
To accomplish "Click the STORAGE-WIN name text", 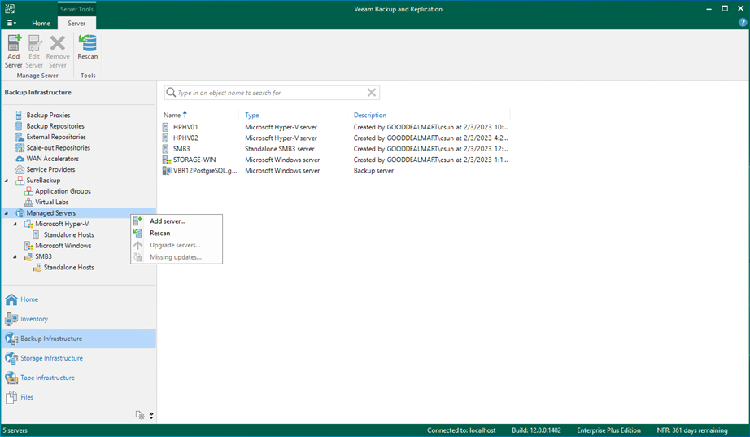I will pyautogui.click(x=194, y=160).
